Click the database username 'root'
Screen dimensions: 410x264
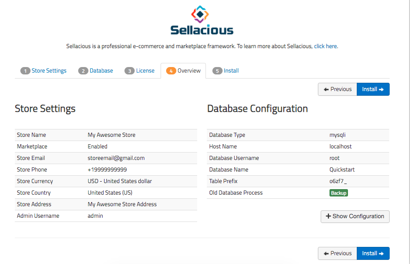click(x=335, y=158)
